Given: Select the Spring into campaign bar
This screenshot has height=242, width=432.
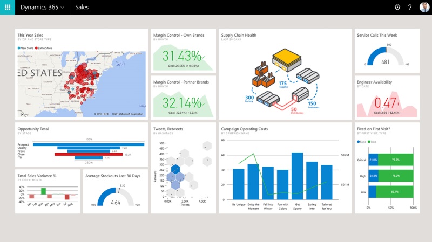Looking at the screenshot, I should pyautogui.click(x=312, y=181).
